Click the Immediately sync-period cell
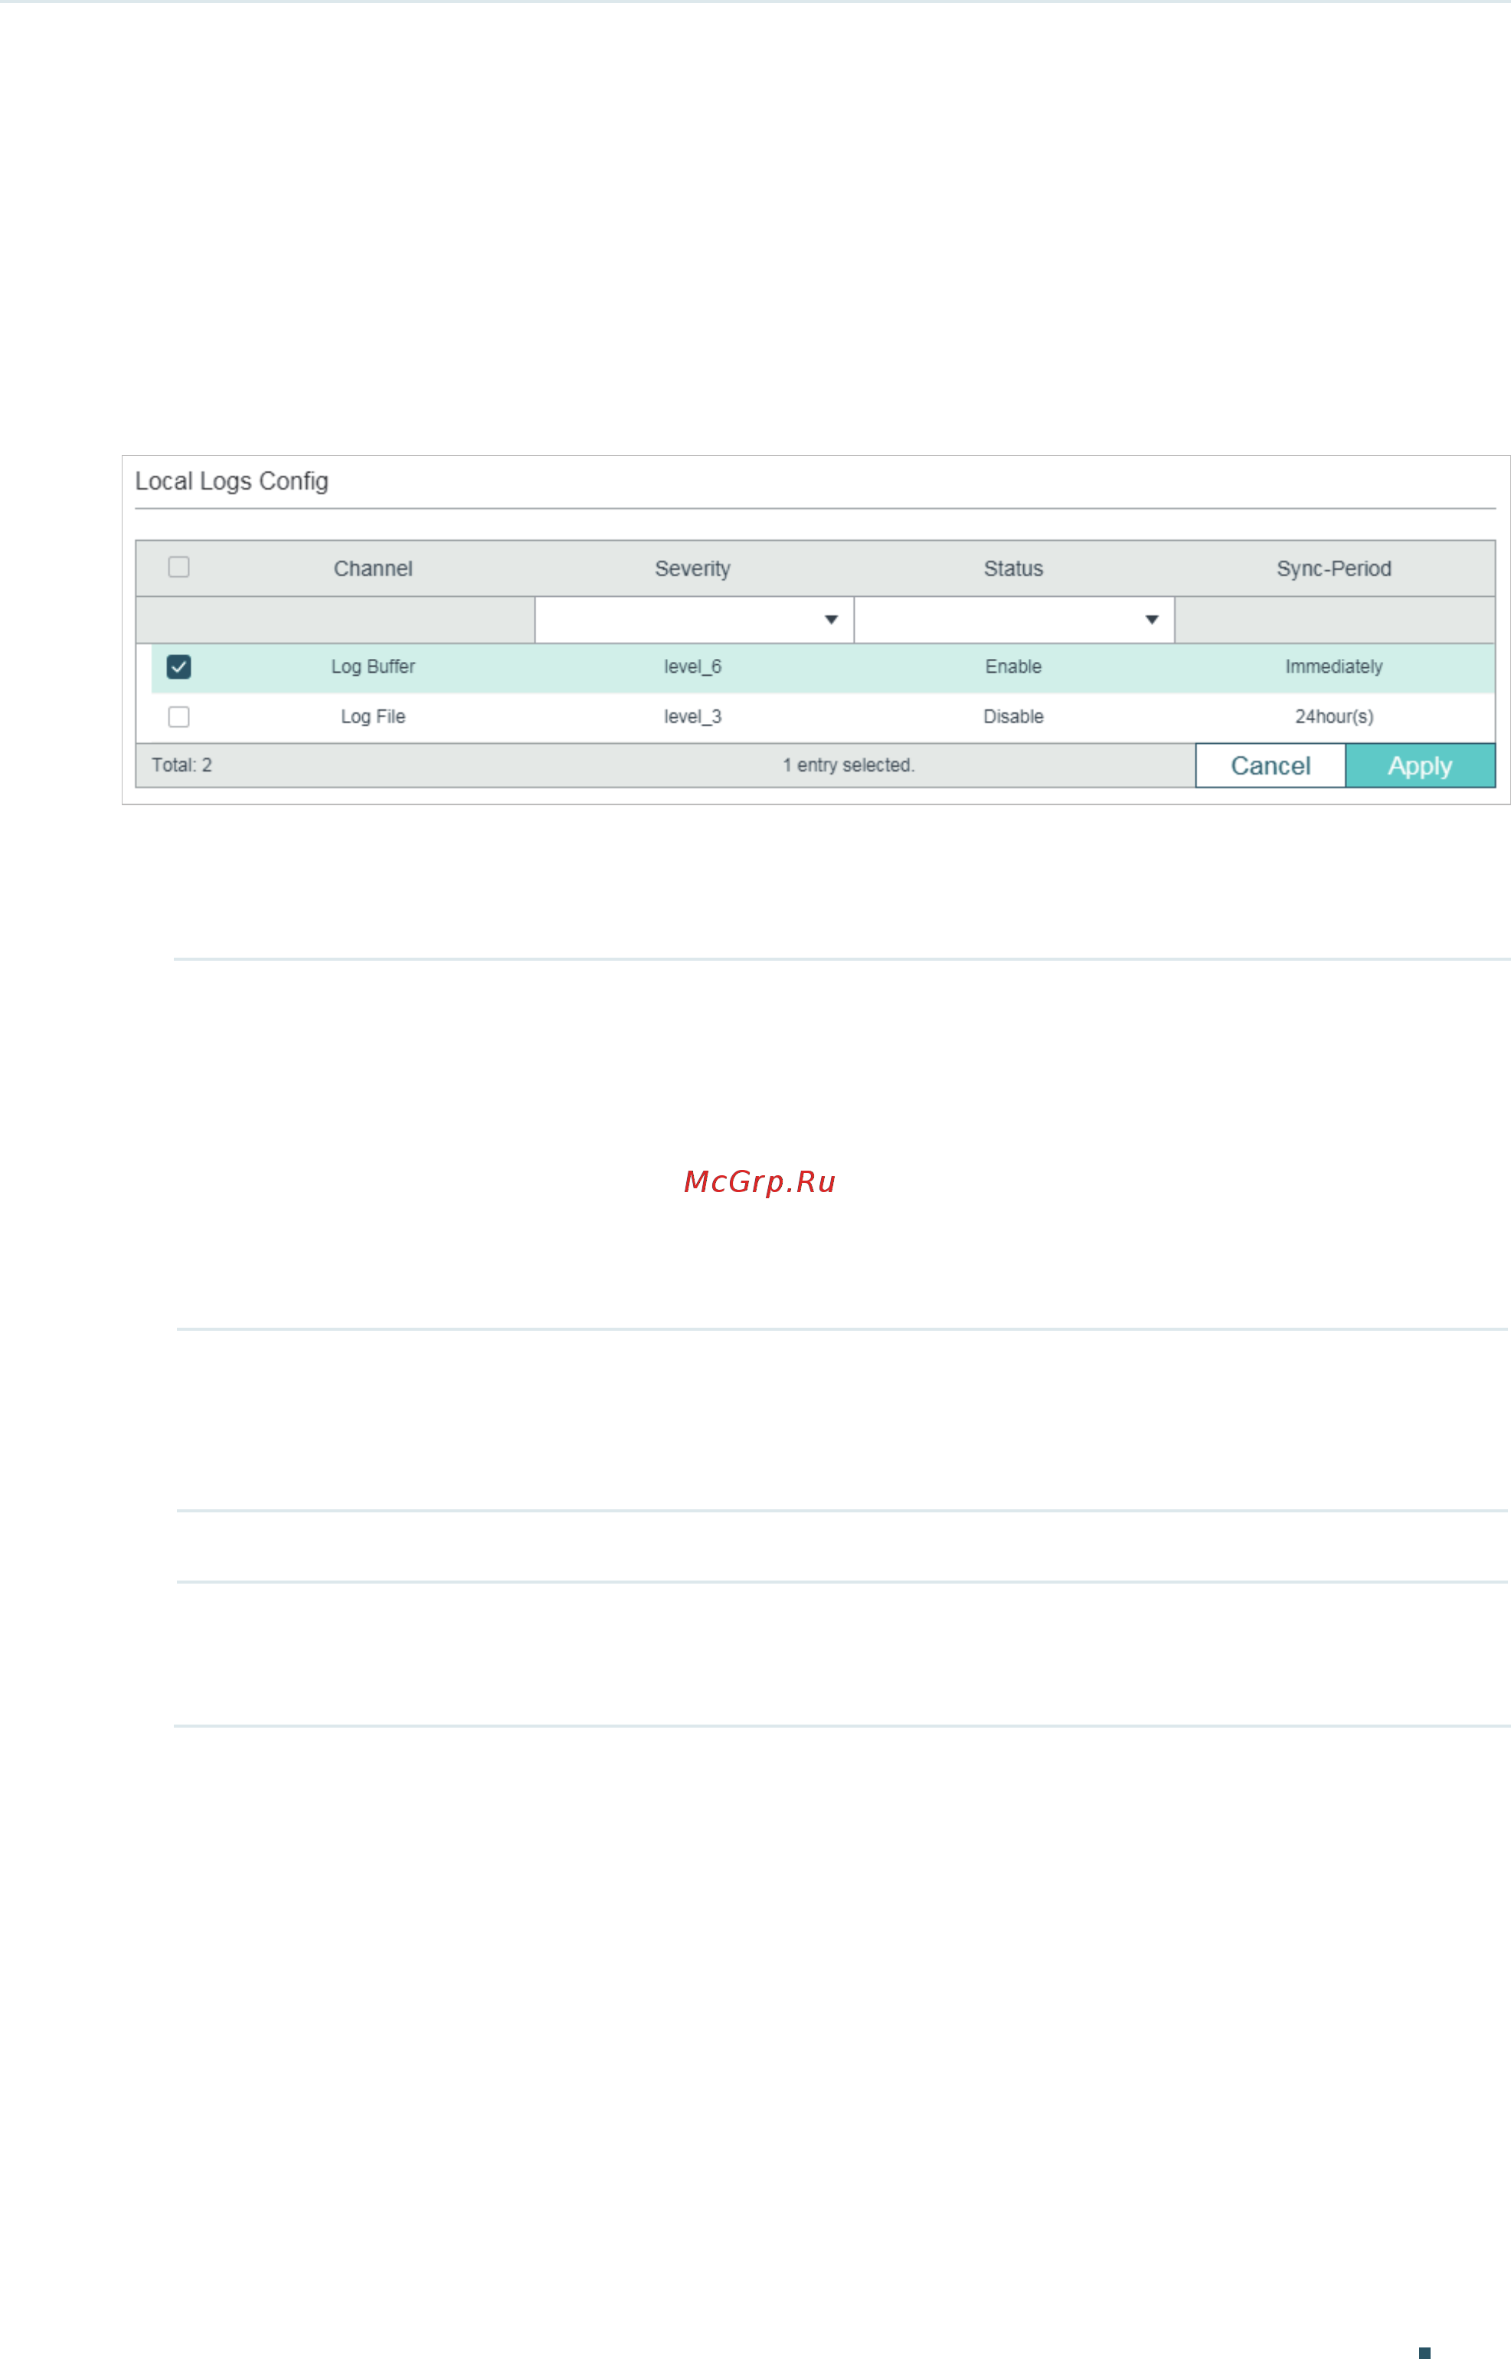1511x2362 pixels. 1334,667
